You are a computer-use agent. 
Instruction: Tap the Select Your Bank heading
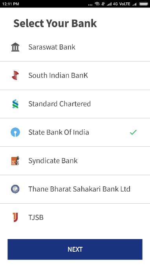[55, 23]
